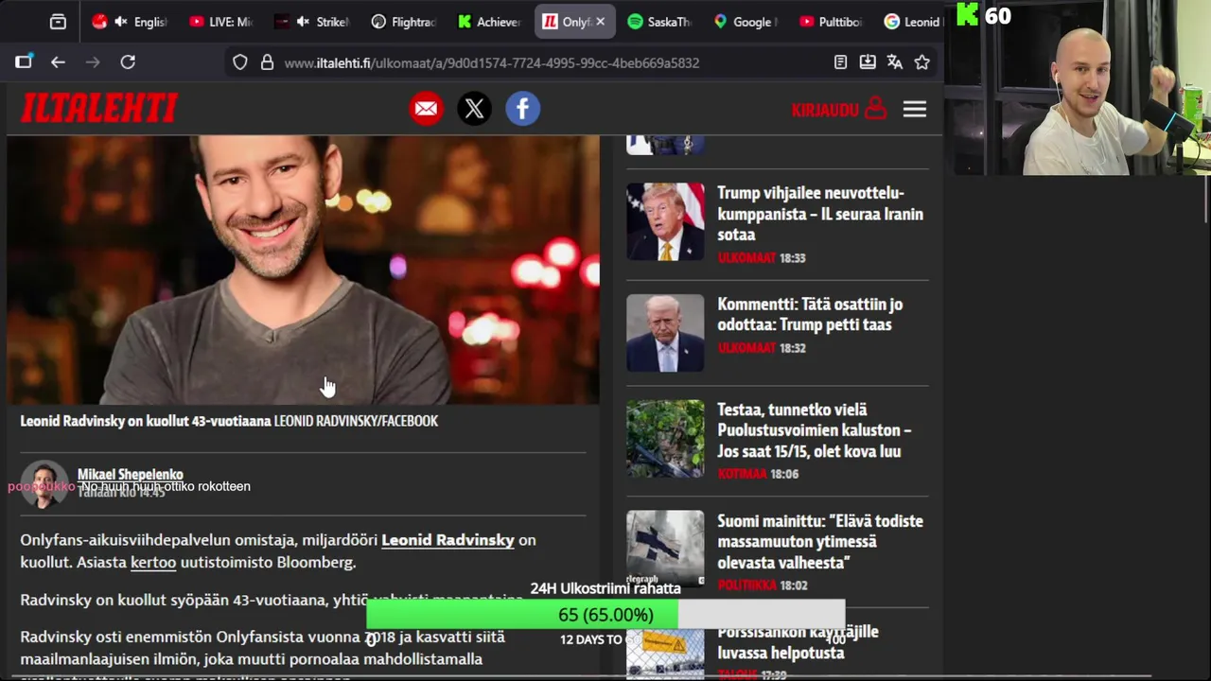Open 'Trump vihjailee neuvottelukumppanista' headline
The height and width of the screenshot is (681, 1211).
819,214
